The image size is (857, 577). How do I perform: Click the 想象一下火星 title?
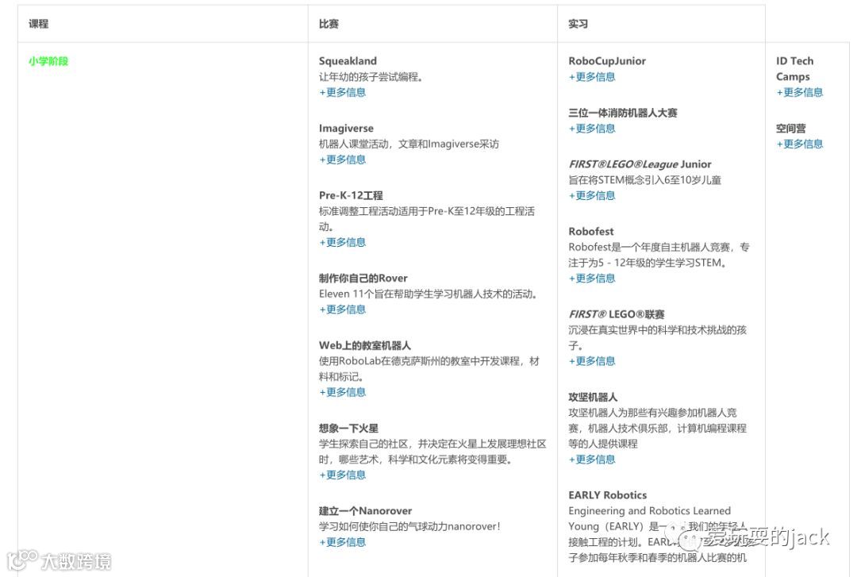point(348,429)
